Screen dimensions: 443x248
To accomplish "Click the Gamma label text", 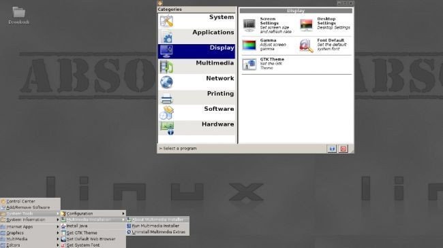I will click(268, 40).
